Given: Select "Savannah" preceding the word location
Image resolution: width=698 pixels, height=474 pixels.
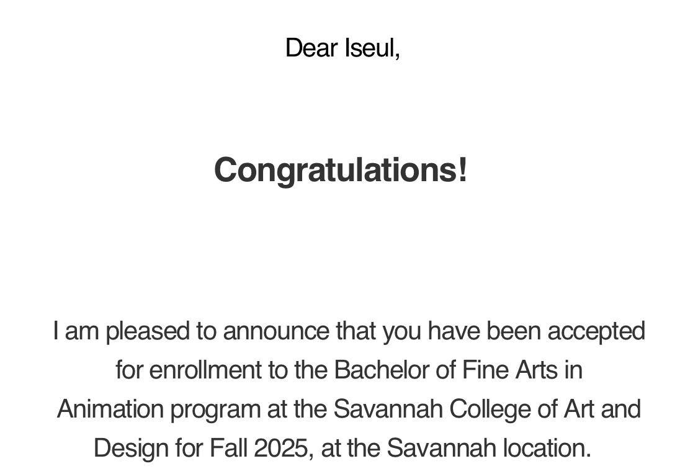Looking at the screenshot, I should point(442,448).
